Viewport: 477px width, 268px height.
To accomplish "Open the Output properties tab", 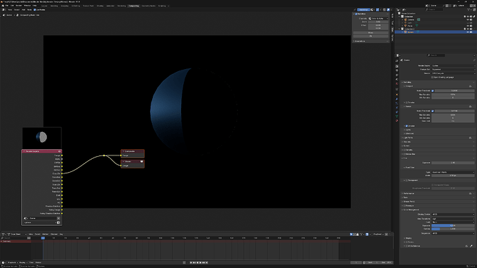I will tap(397, 70).
